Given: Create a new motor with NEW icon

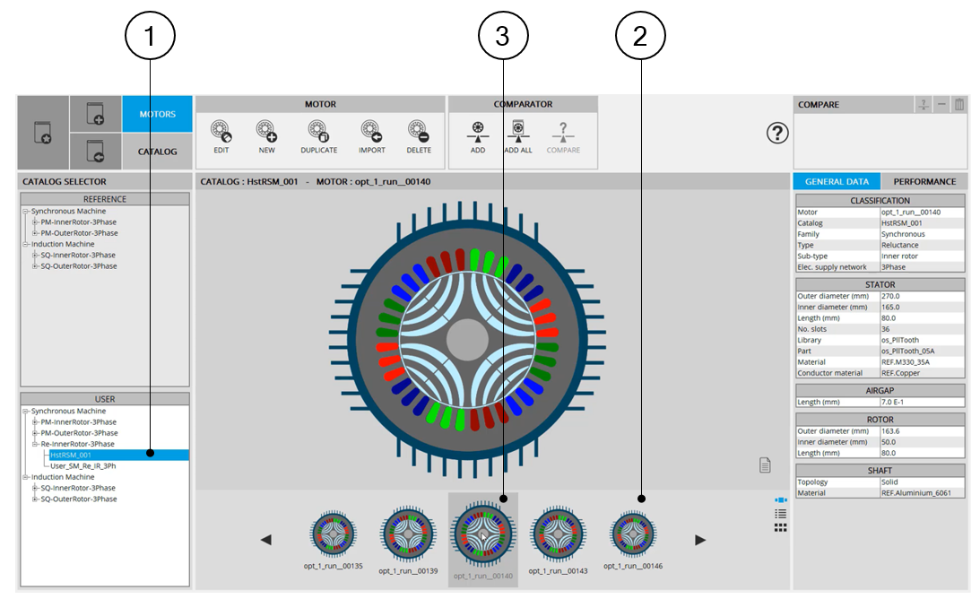Looking at the screenshot, I should [266, 133].
